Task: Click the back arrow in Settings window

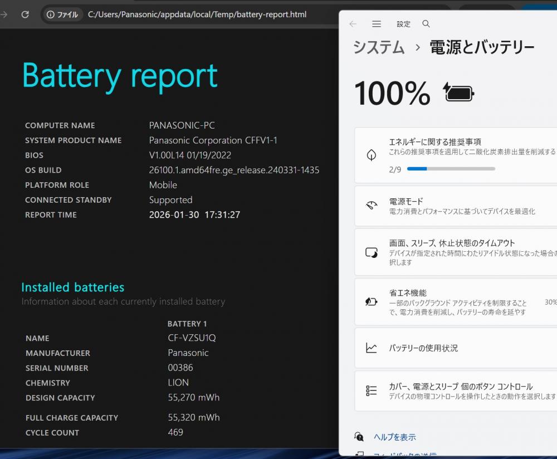Action: [353, 24]
